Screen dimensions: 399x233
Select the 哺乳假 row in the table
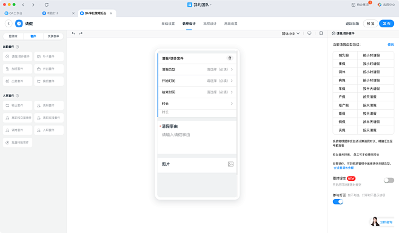[363, 55]
